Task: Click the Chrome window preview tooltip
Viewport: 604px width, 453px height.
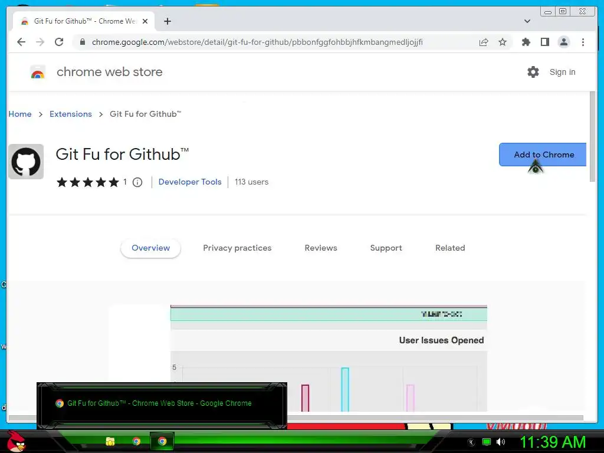Action: pyautogui.click(x=162, y=405)
